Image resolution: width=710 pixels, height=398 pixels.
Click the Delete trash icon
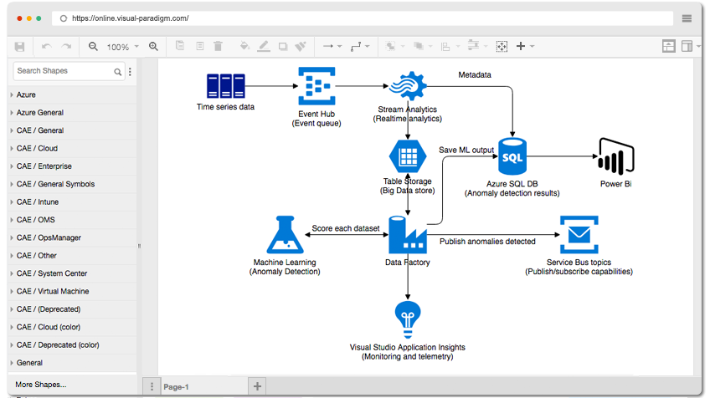218,46
